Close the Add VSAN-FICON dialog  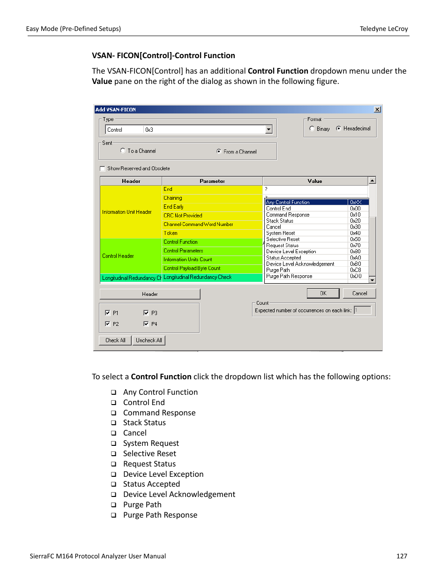coord(377,109)
